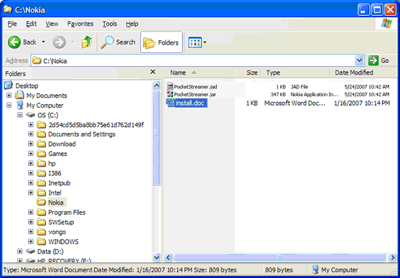The width and height of the screenshot is (400, 278).
Task: Click the file list scroll left arrow
Action: click(x=168, y=257)
